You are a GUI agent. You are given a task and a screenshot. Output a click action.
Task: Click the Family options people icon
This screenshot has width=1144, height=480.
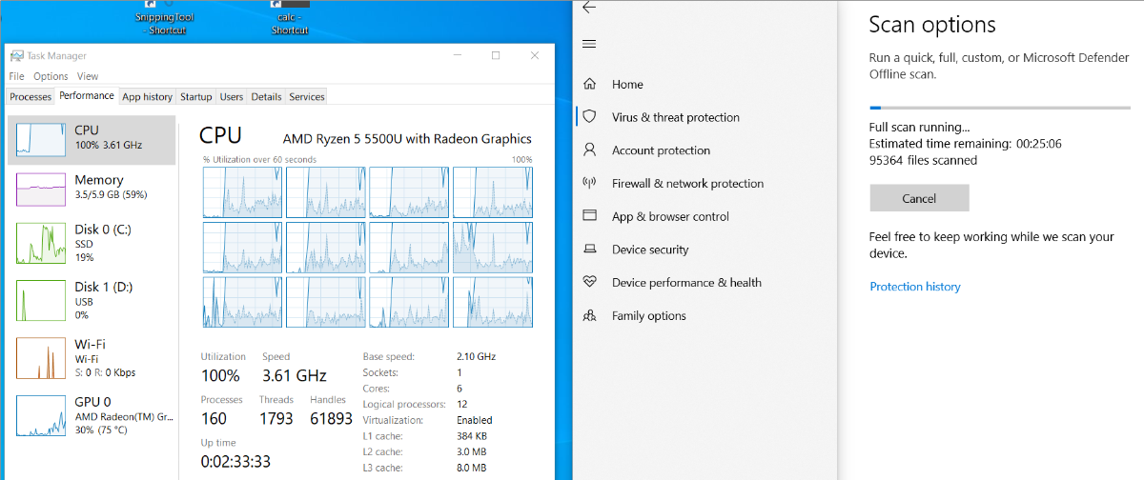pyautogui.click(x=589, y=315)
